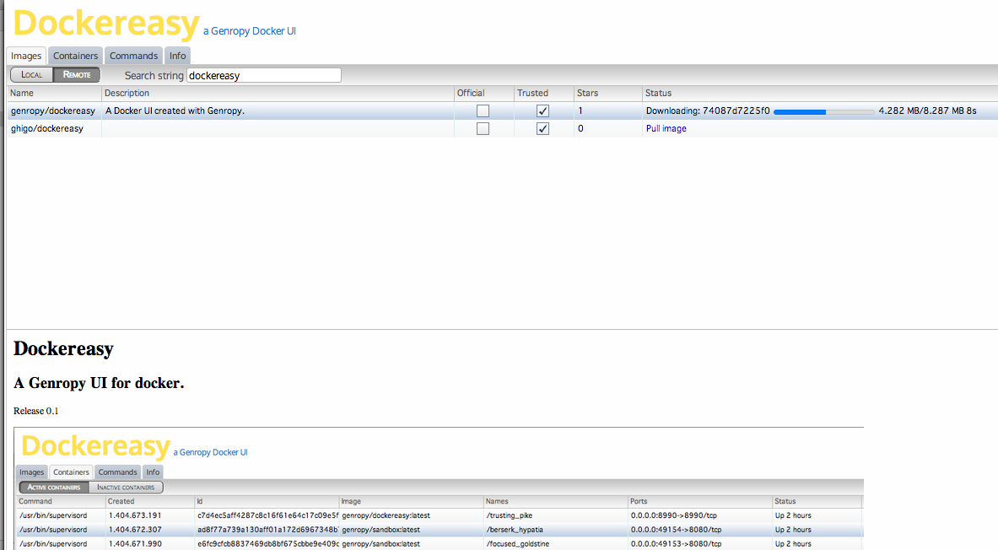
Task: Click port text 0.0.0.0:8990->8990/tcp
Action: point(673,515)
